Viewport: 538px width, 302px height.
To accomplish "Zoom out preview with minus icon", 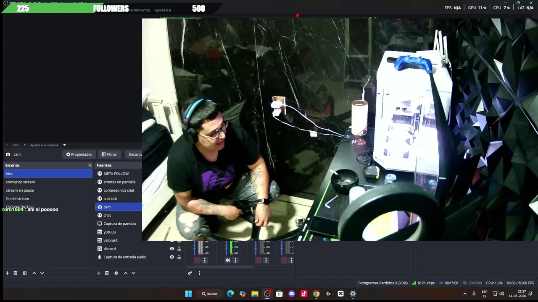I will (8, 145).
